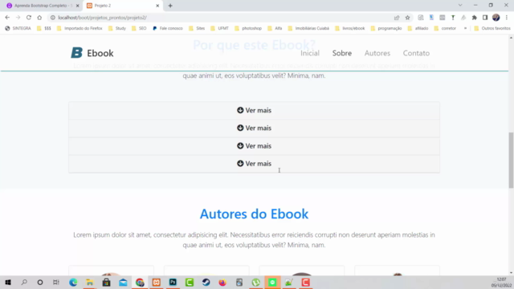Viewport: 514px width, 289px height.
Task: Expand the last Ver mais accordion row
Action: click(254, 164)
